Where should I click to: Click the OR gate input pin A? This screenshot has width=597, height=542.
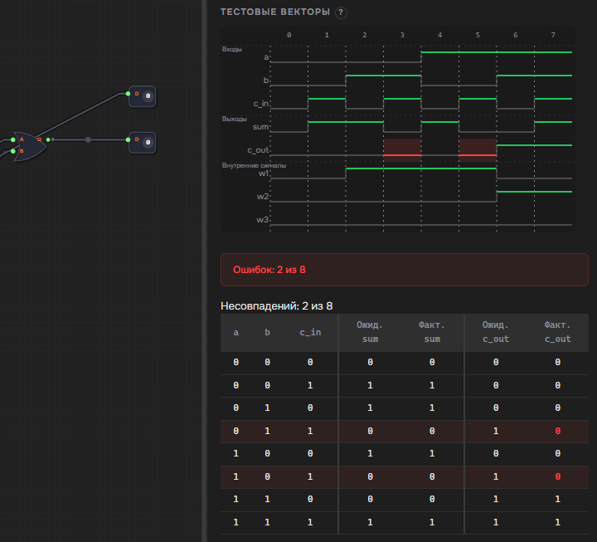[x=13, y=140]
